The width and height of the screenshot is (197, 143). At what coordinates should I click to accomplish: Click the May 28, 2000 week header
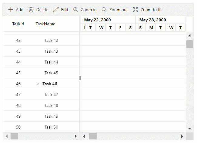pos(153,20)
